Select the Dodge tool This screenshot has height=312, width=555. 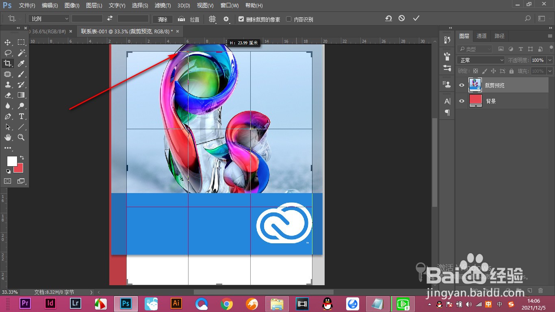tap(21, 106)
